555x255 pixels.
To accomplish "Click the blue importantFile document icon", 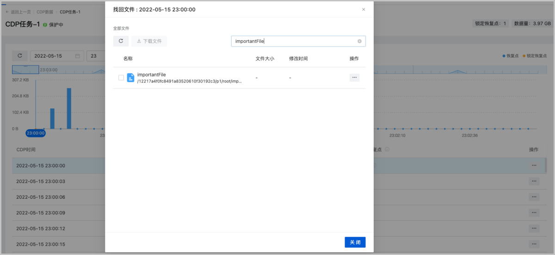I will click(x=130, y=77).
